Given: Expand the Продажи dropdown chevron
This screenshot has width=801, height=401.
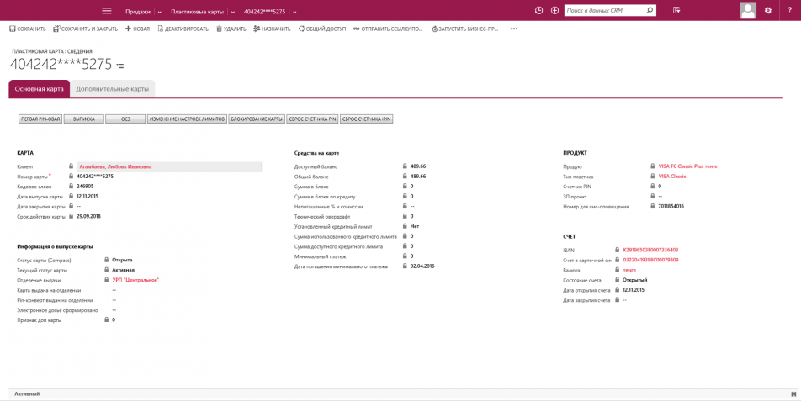Looking at the screenshot, I should pos(160,12).
